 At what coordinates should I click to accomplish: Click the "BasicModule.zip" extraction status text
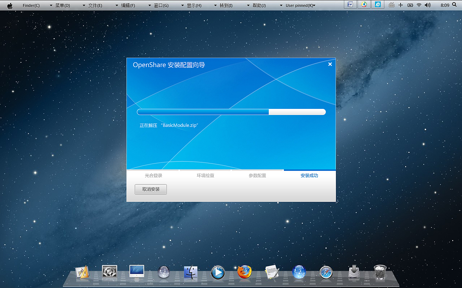tap(169, 125)
